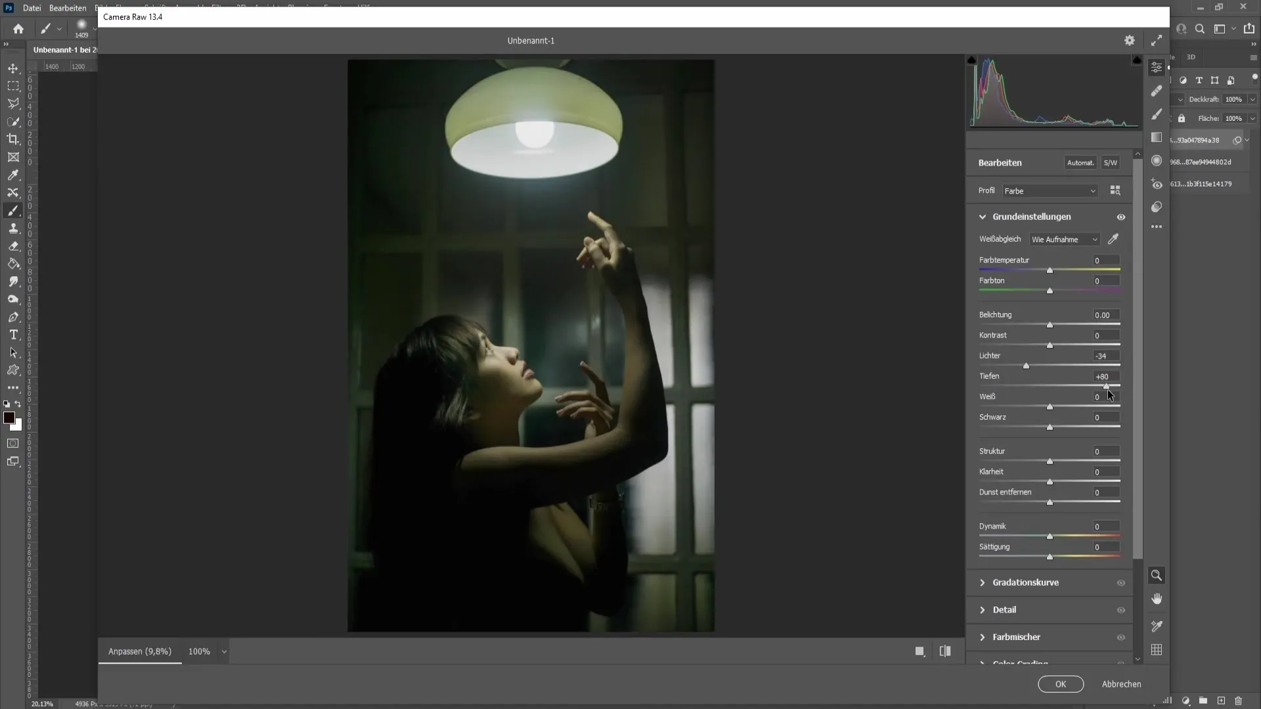The height and width of the screenshot is (709, 1261).
Task: Click the Tiefen slider handle
Action: [1106, 386]
